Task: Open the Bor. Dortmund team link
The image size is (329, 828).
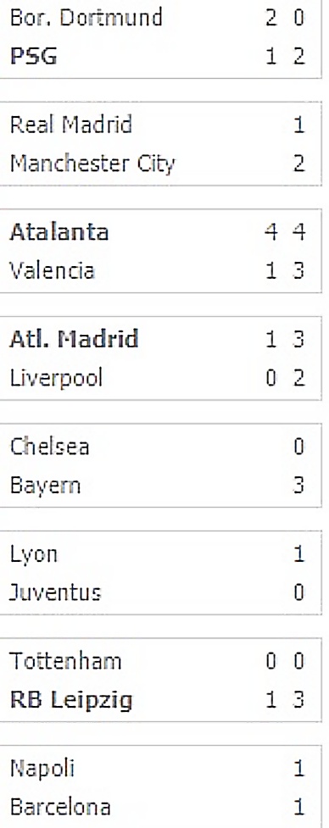Action: [x=86, y=18]
